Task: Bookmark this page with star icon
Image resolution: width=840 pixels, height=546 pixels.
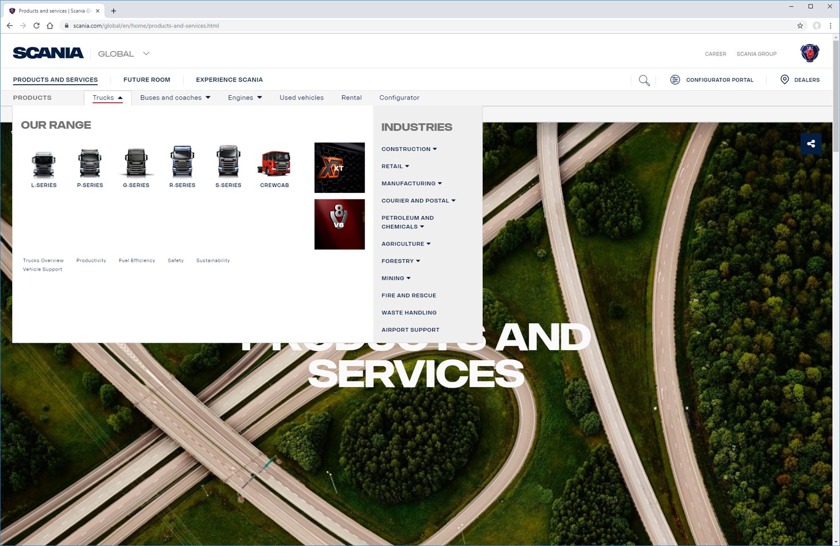Action: 800,26
